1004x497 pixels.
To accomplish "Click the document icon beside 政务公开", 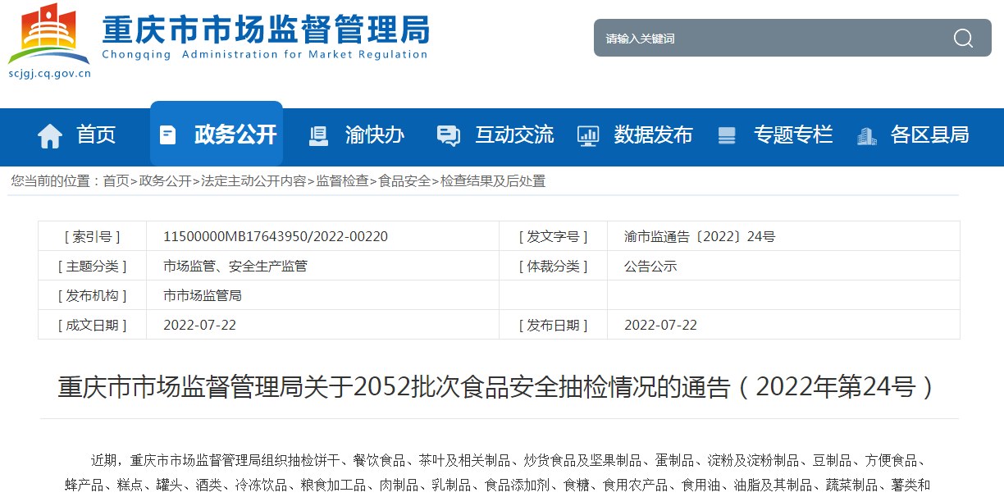I will click(x=167, y=135).
